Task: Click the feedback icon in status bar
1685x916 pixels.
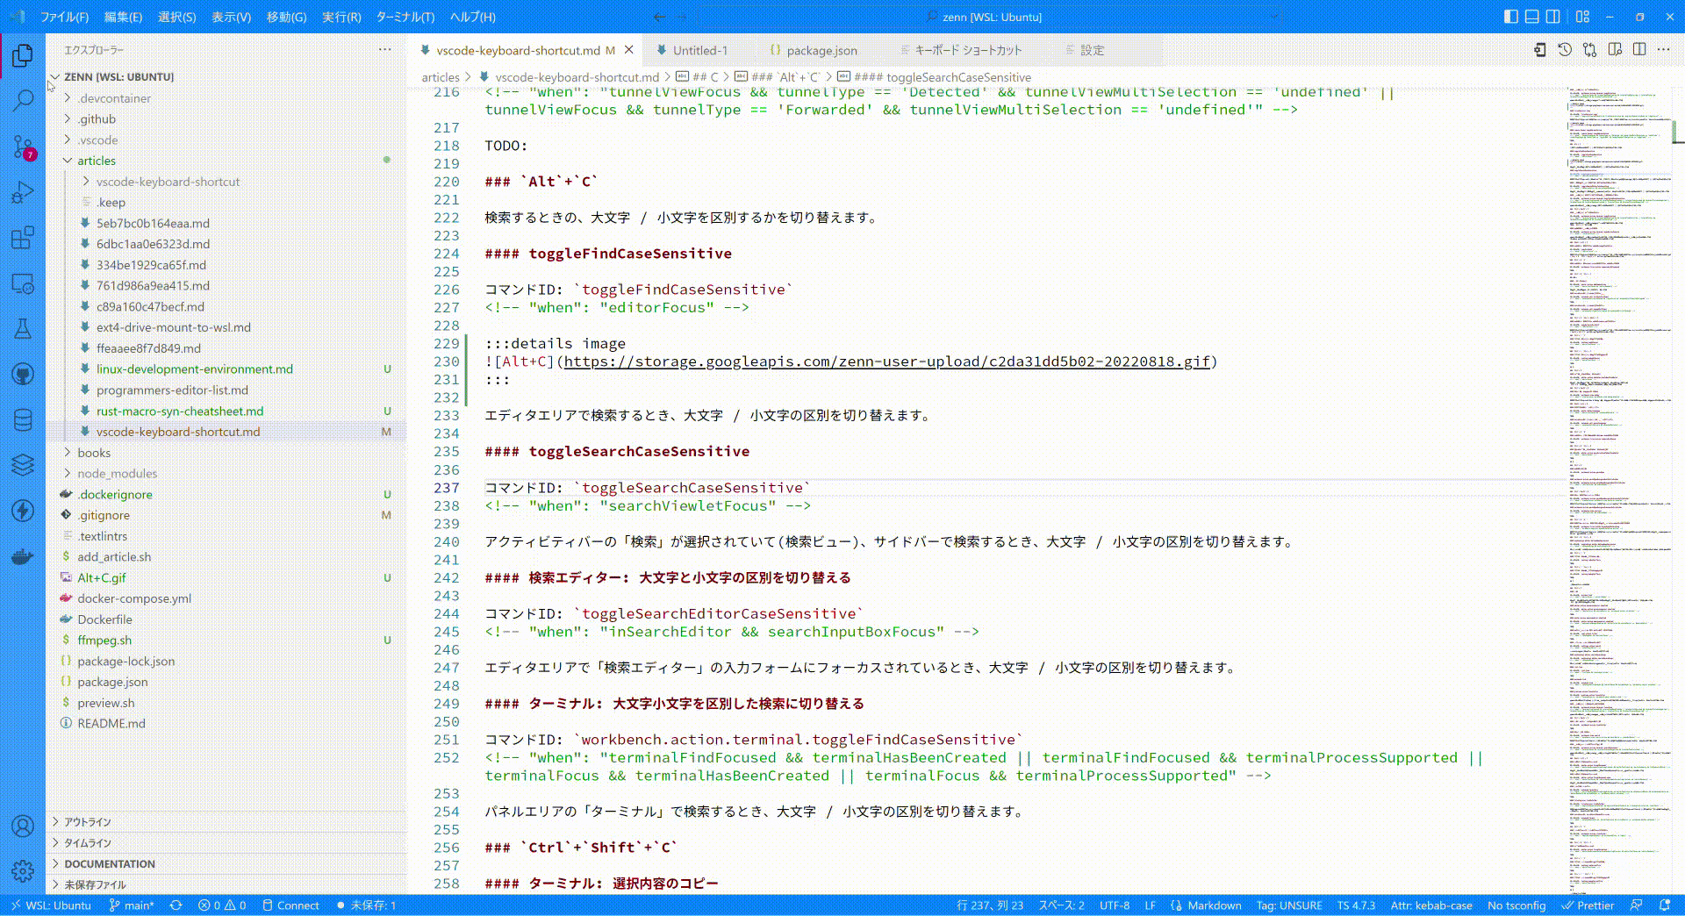Action: 1637,905
